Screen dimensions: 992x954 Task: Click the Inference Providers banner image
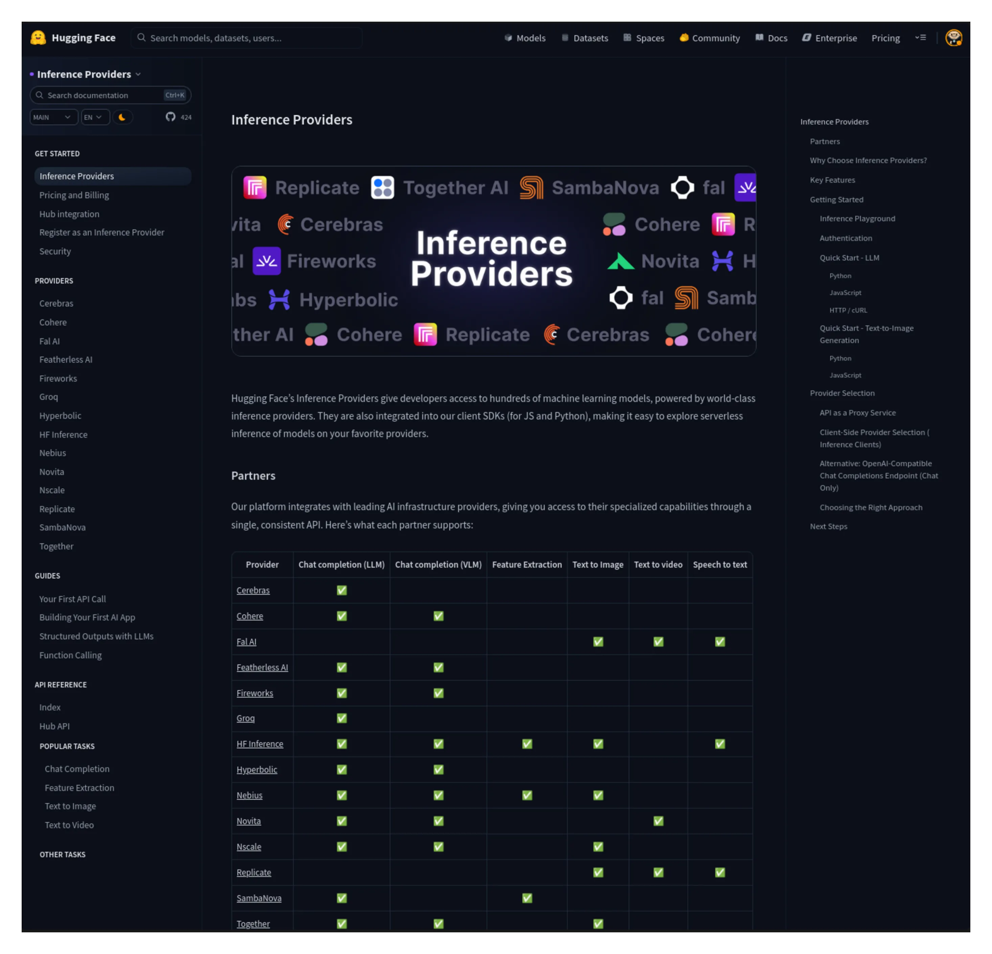coord(494,260)
